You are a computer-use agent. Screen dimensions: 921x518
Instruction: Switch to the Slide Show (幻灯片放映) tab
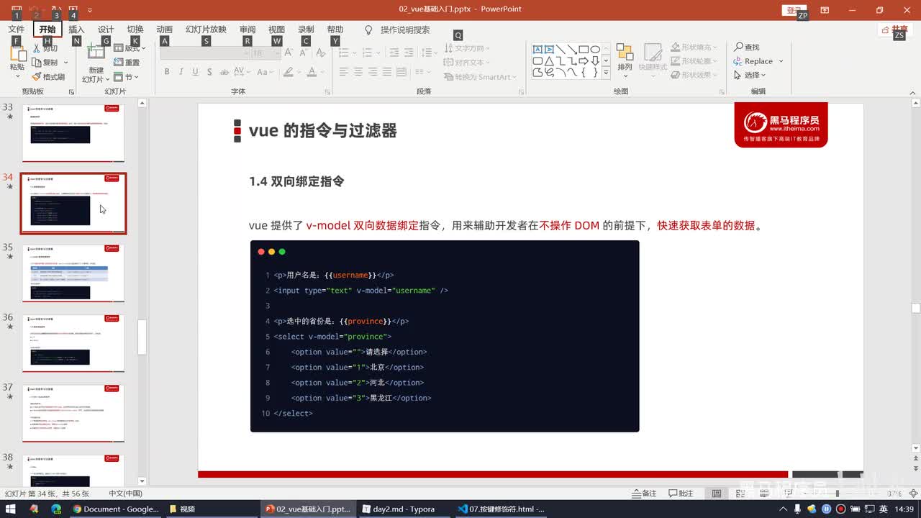[x=206, y=29]
